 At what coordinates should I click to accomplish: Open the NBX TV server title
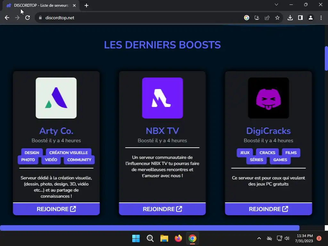point(162,131)
